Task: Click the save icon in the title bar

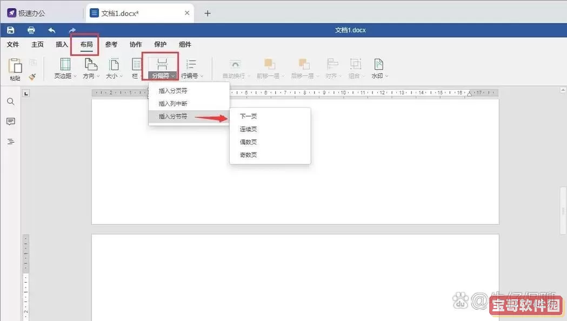Action: click(x=11, y=30)
